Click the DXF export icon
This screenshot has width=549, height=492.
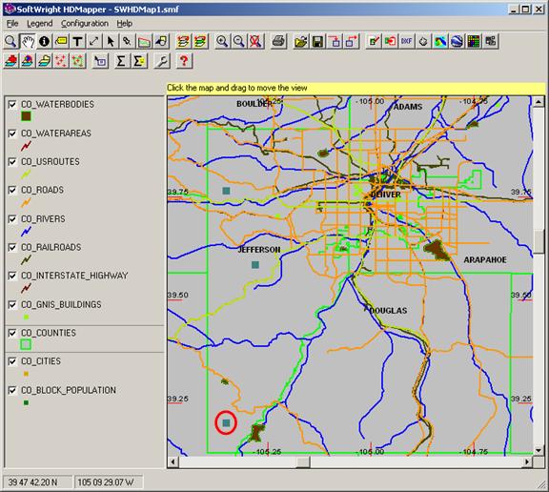coord(406,41)
